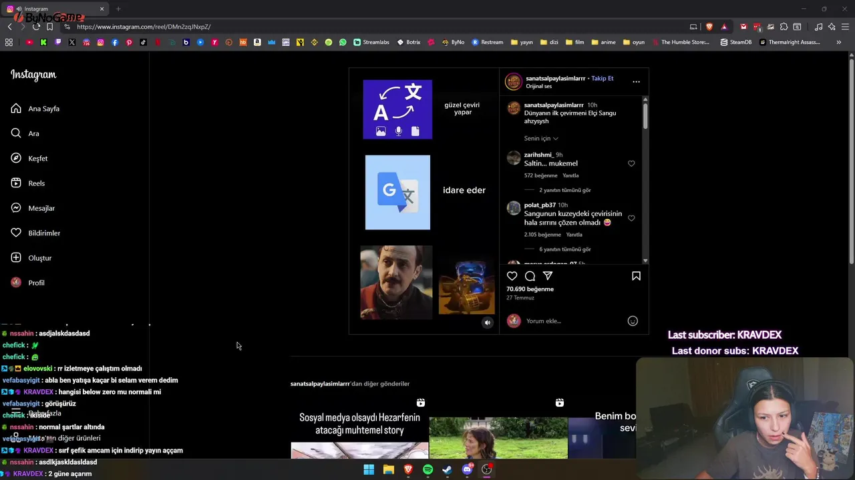Image resolution: width=855 pixels, height=480 pixels.
Task: Click 572 beğenme on comment
Action: pyautogui.click(x=540, y=175)
